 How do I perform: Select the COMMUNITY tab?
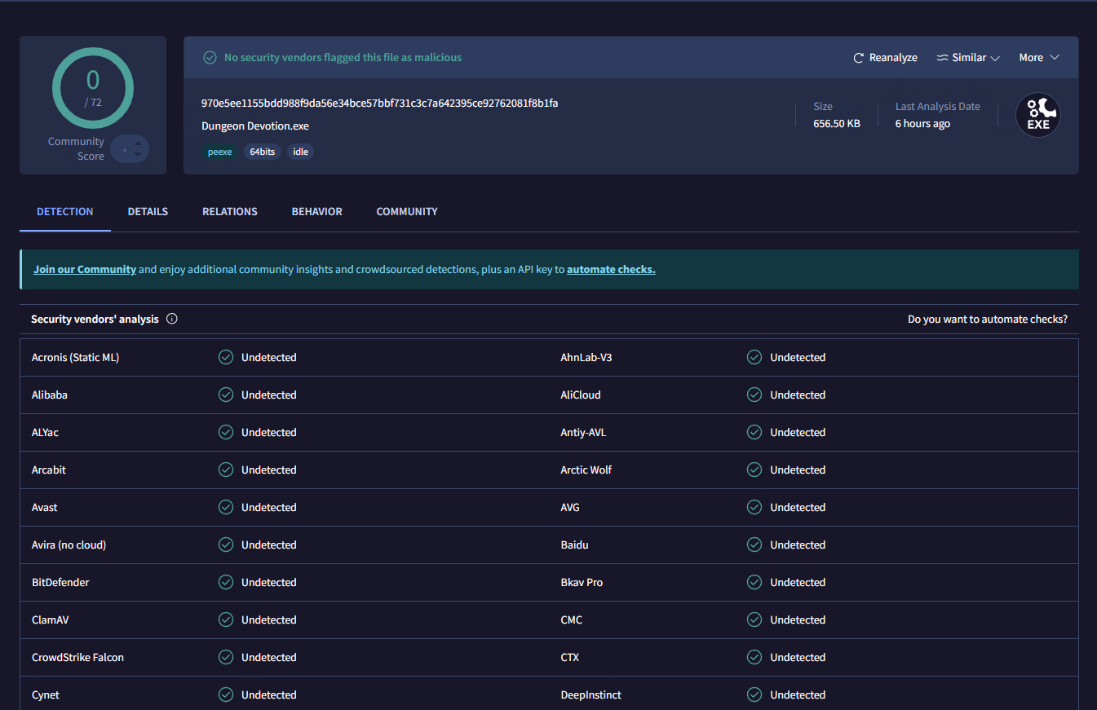click(407, 211)
